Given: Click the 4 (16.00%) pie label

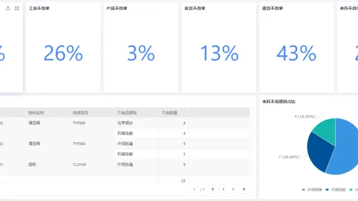Looking at the screenshot, I should pos(305,117).
